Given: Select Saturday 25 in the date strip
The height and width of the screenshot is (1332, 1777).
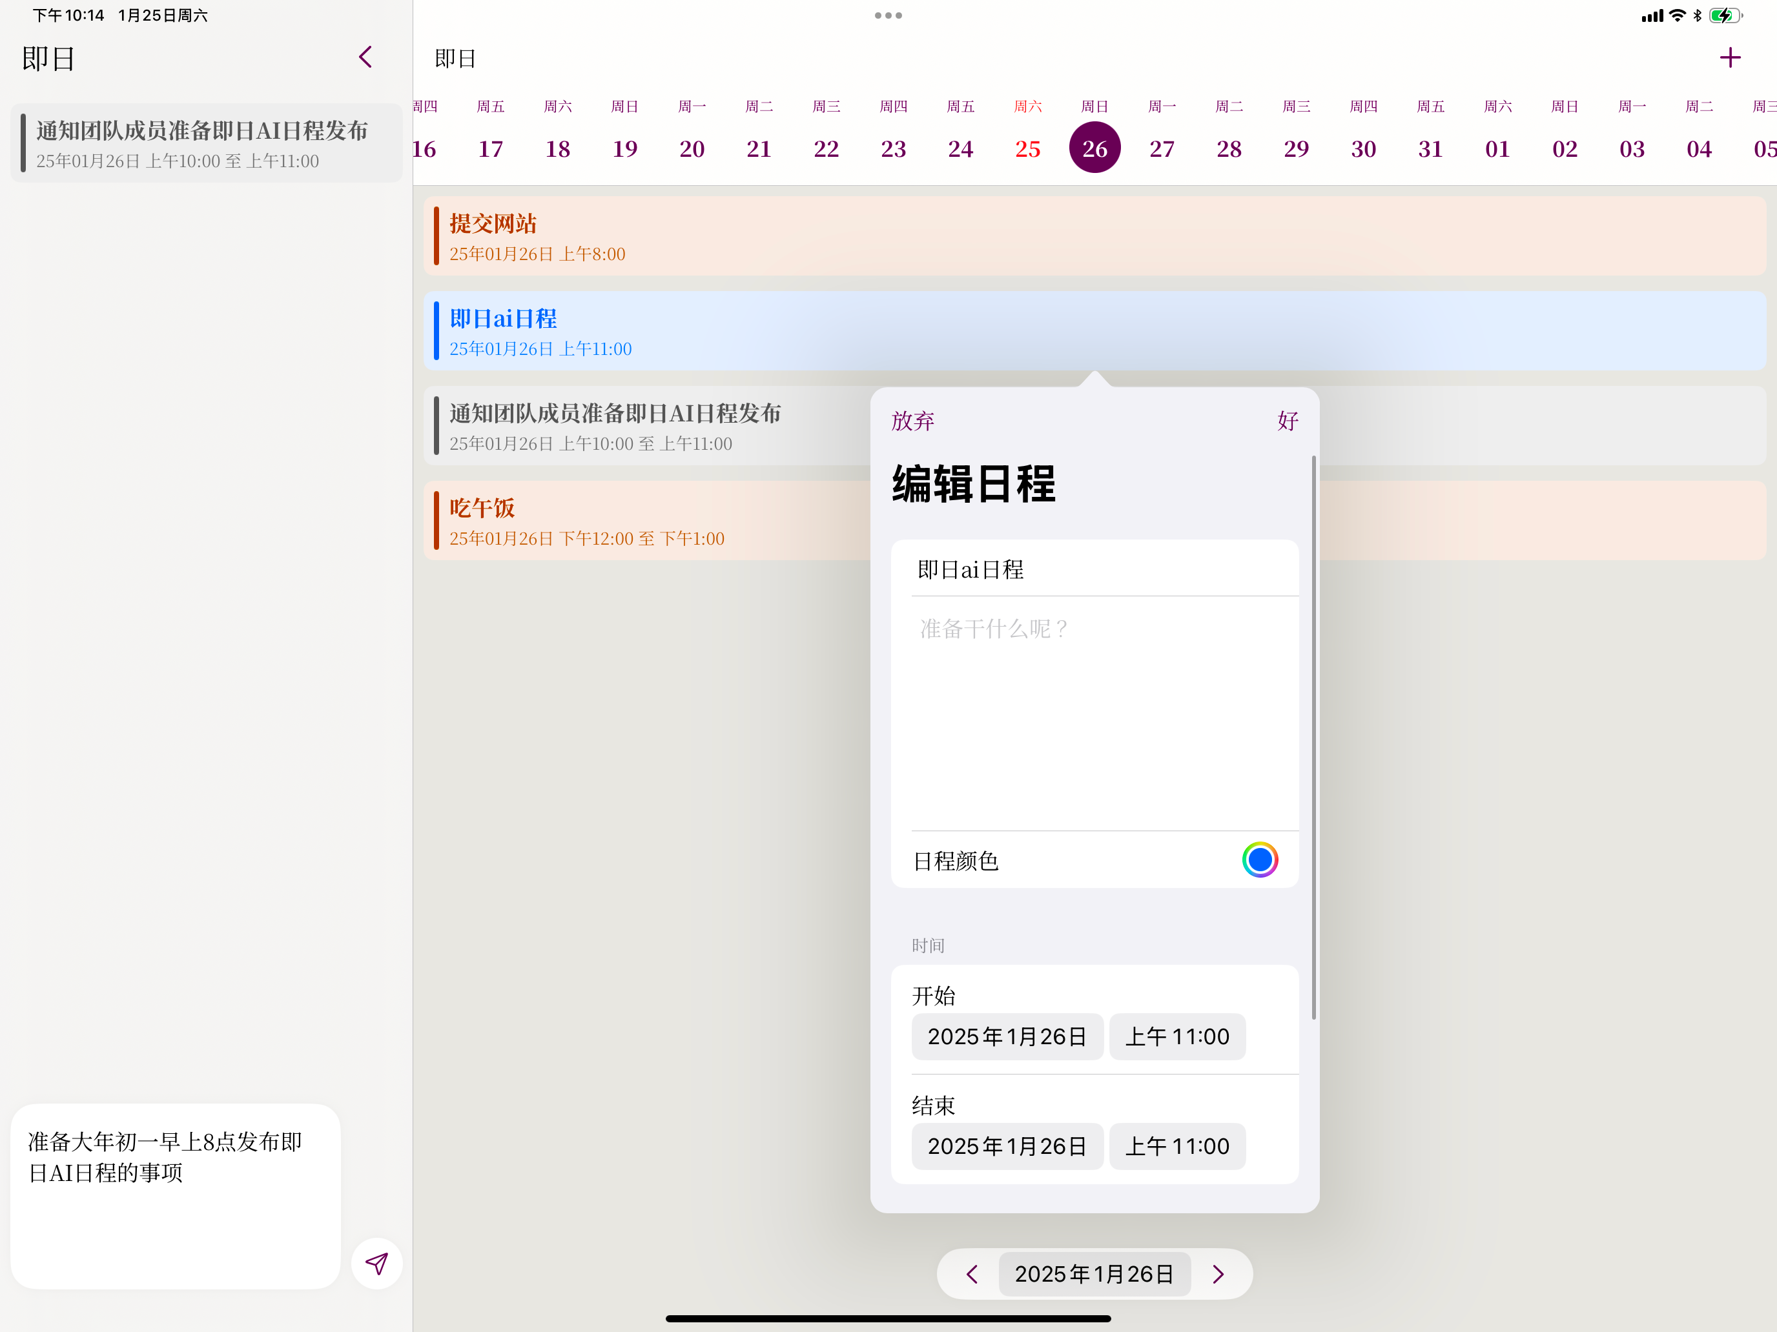Looking at the screenshot, I should 1027,148.
